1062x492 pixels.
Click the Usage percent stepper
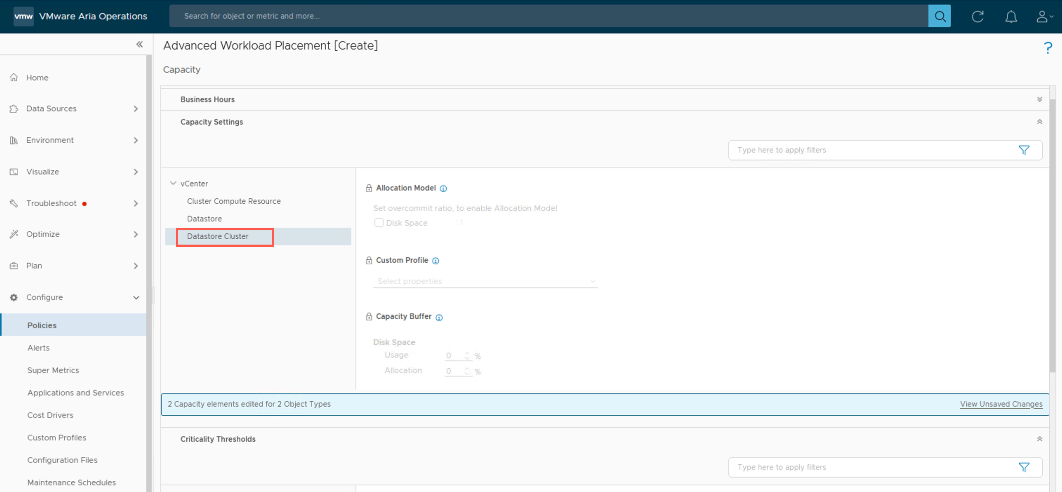(x=467, y=355)
